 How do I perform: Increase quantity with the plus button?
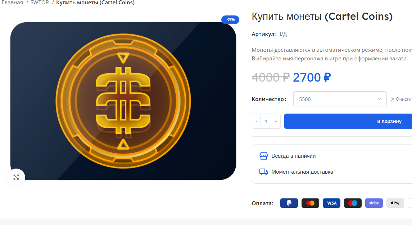276,121
